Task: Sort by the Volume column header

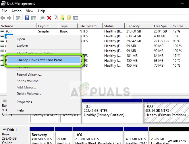Action: [18, 26]
